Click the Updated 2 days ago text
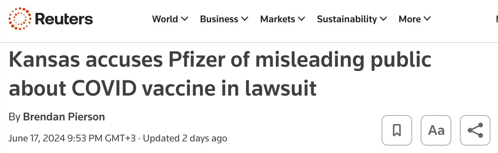 point(185,138)
